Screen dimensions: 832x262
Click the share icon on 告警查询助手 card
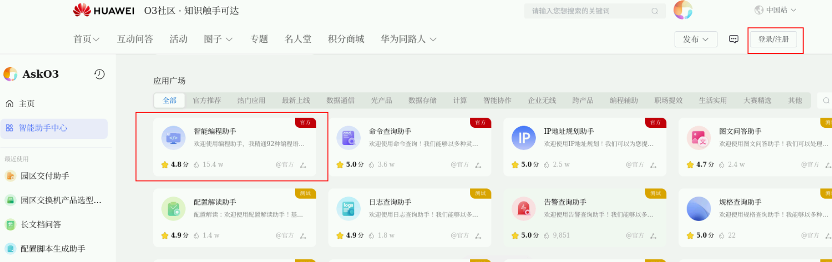[653, 235]
